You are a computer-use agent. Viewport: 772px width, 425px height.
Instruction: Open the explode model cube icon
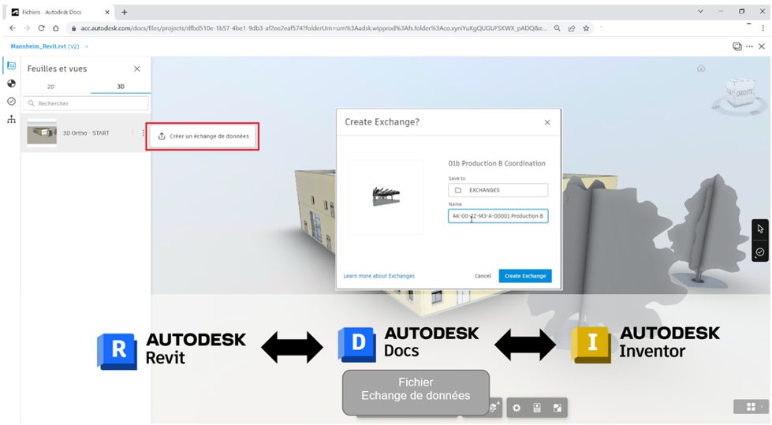tap(494, 408)
